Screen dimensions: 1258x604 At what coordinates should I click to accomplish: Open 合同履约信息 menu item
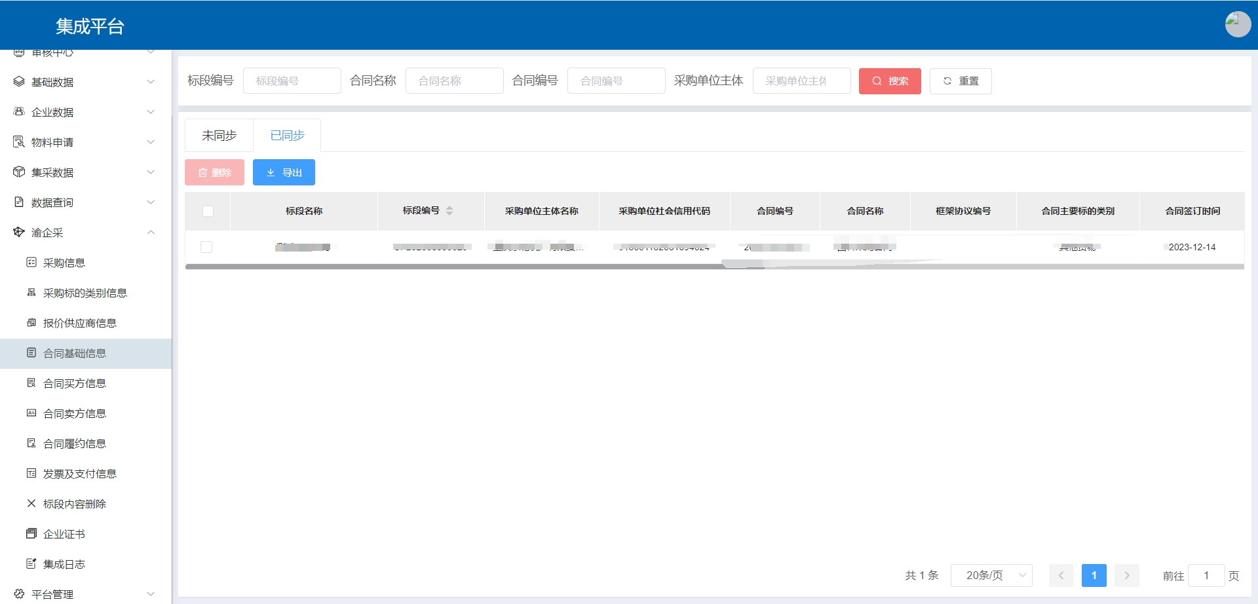(74, 444)
